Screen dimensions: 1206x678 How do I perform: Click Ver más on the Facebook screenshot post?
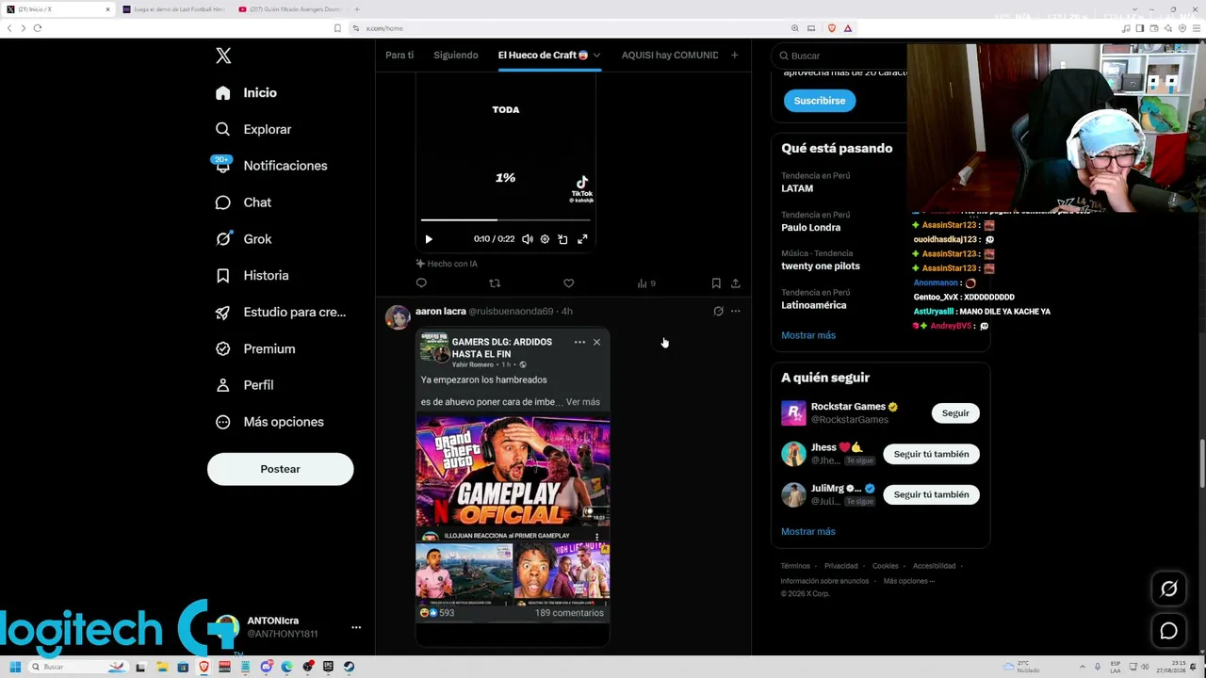[x=583, y=402]
